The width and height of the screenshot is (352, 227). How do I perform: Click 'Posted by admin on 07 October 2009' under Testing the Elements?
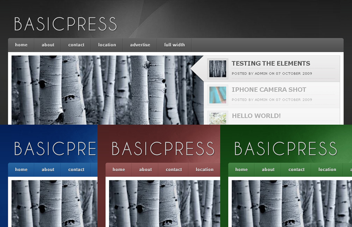pos(271,73)
